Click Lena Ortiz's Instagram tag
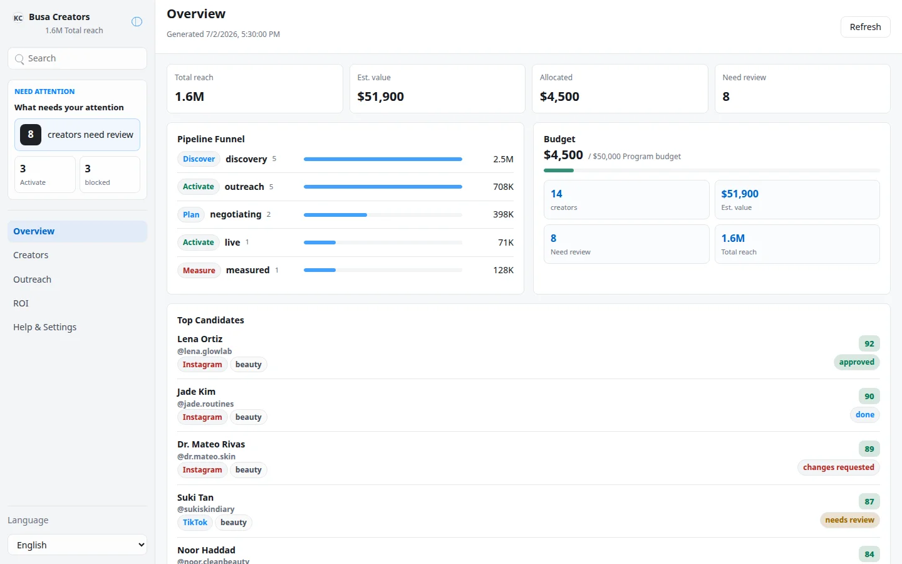This screenshot has height=564, width=902. pos(202,365)
